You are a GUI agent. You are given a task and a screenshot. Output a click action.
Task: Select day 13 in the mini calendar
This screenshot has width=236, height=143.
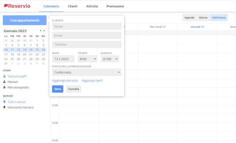coord(25,50)
